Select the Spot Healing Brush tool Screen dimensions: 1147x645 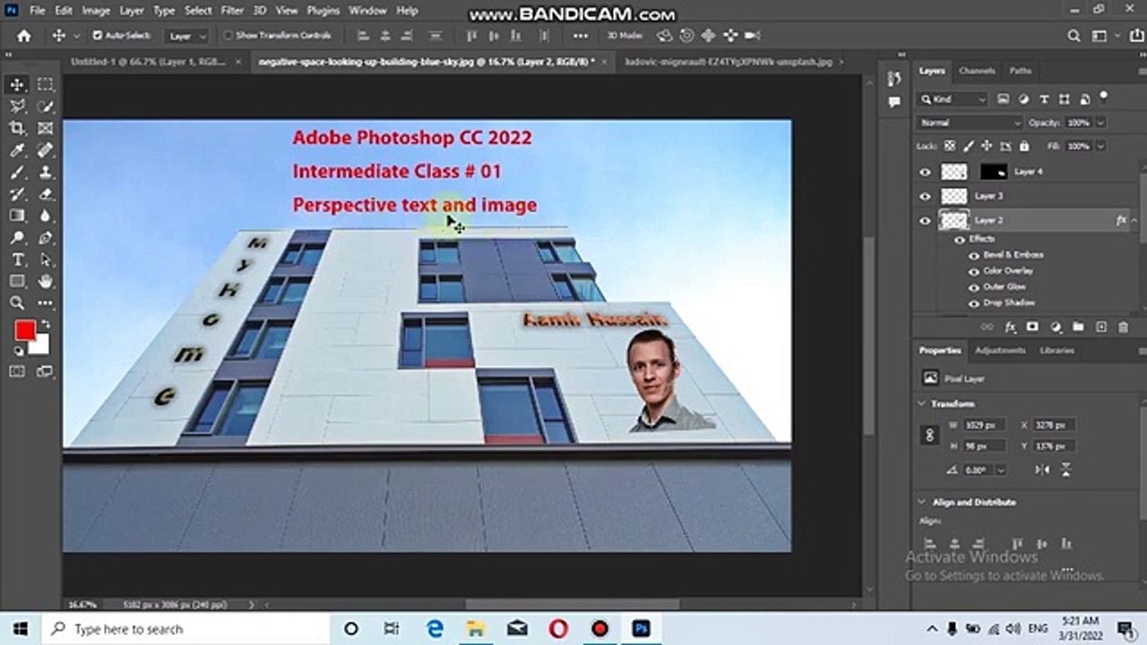45,150
